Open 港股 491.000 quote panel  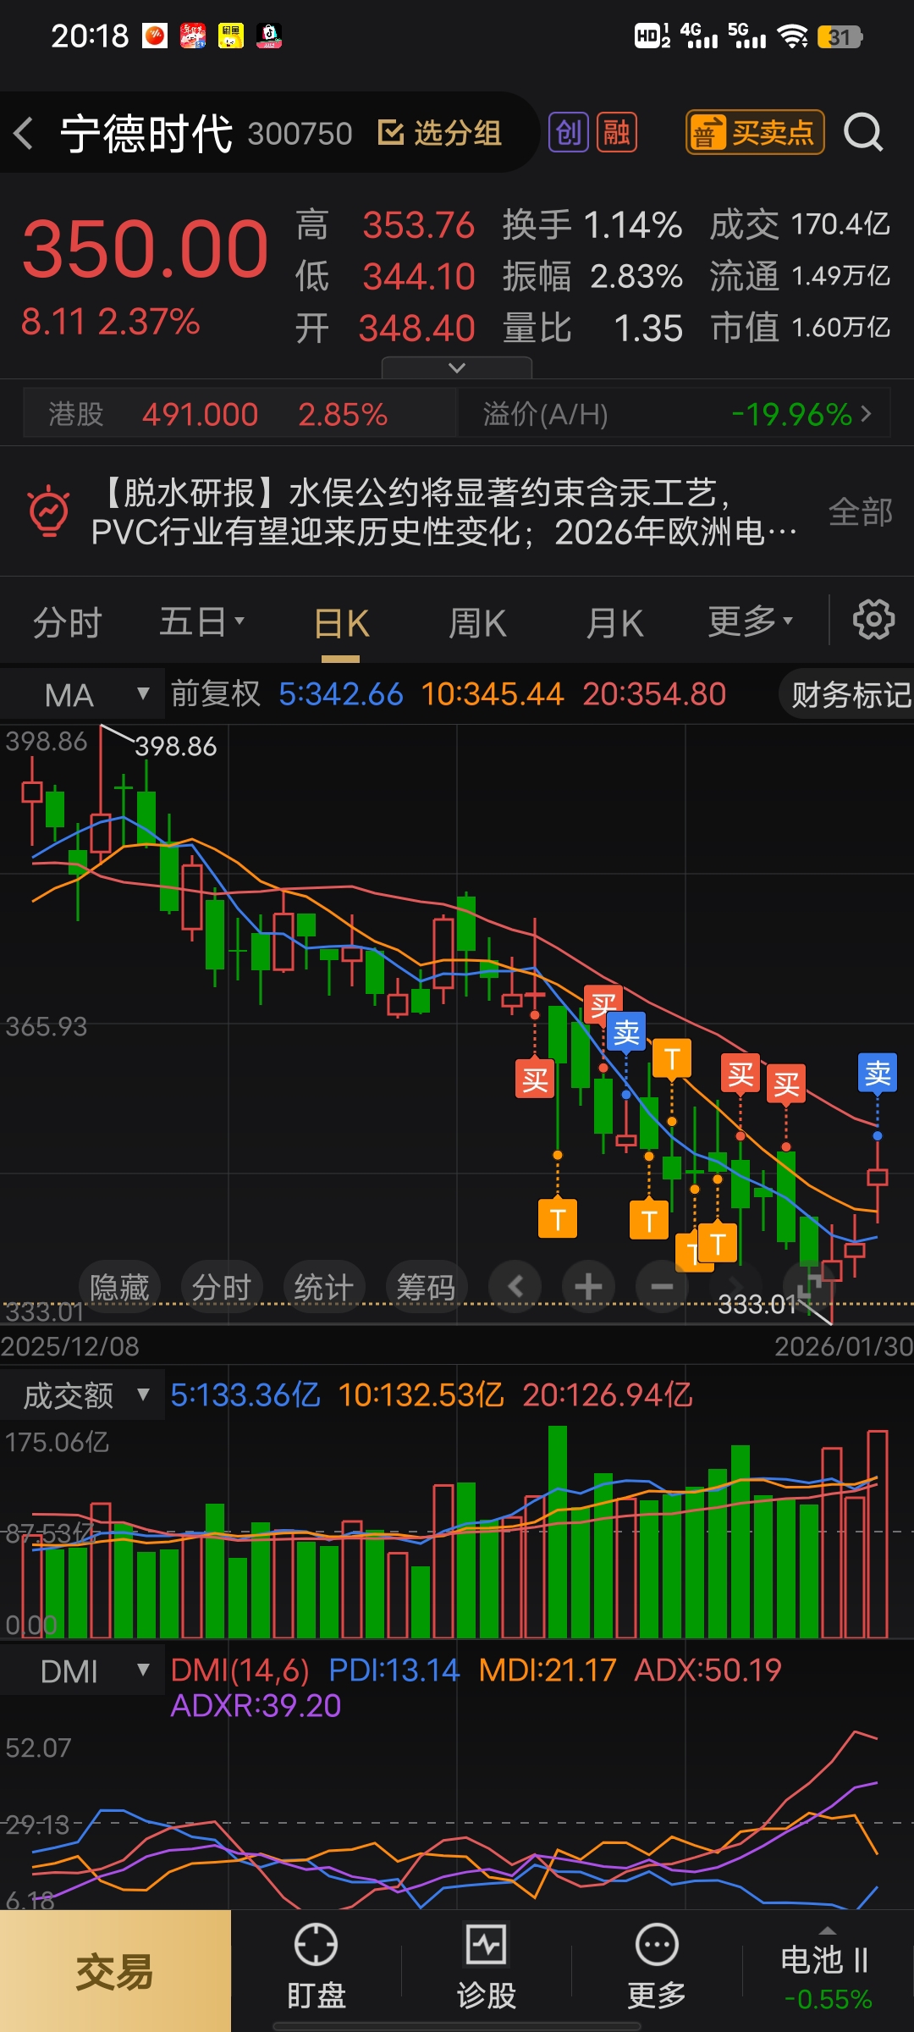pyautogui.click(x=240, y=414)
